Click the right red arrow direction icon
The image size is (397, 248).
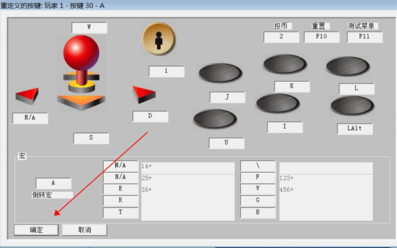(144, 94)
